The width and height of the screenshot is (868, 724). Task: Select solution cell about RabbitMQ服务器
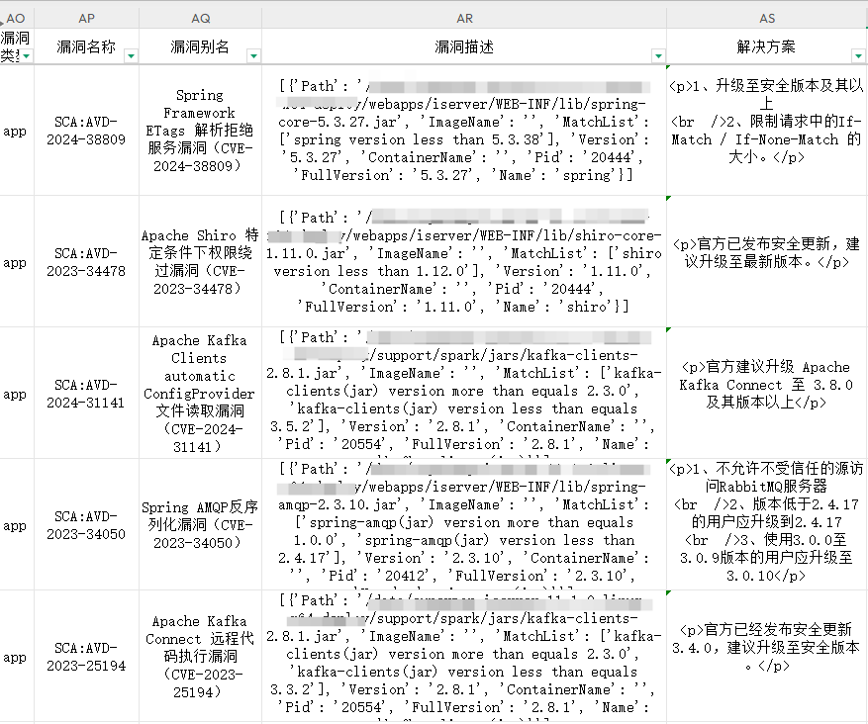tap(767, 525)
